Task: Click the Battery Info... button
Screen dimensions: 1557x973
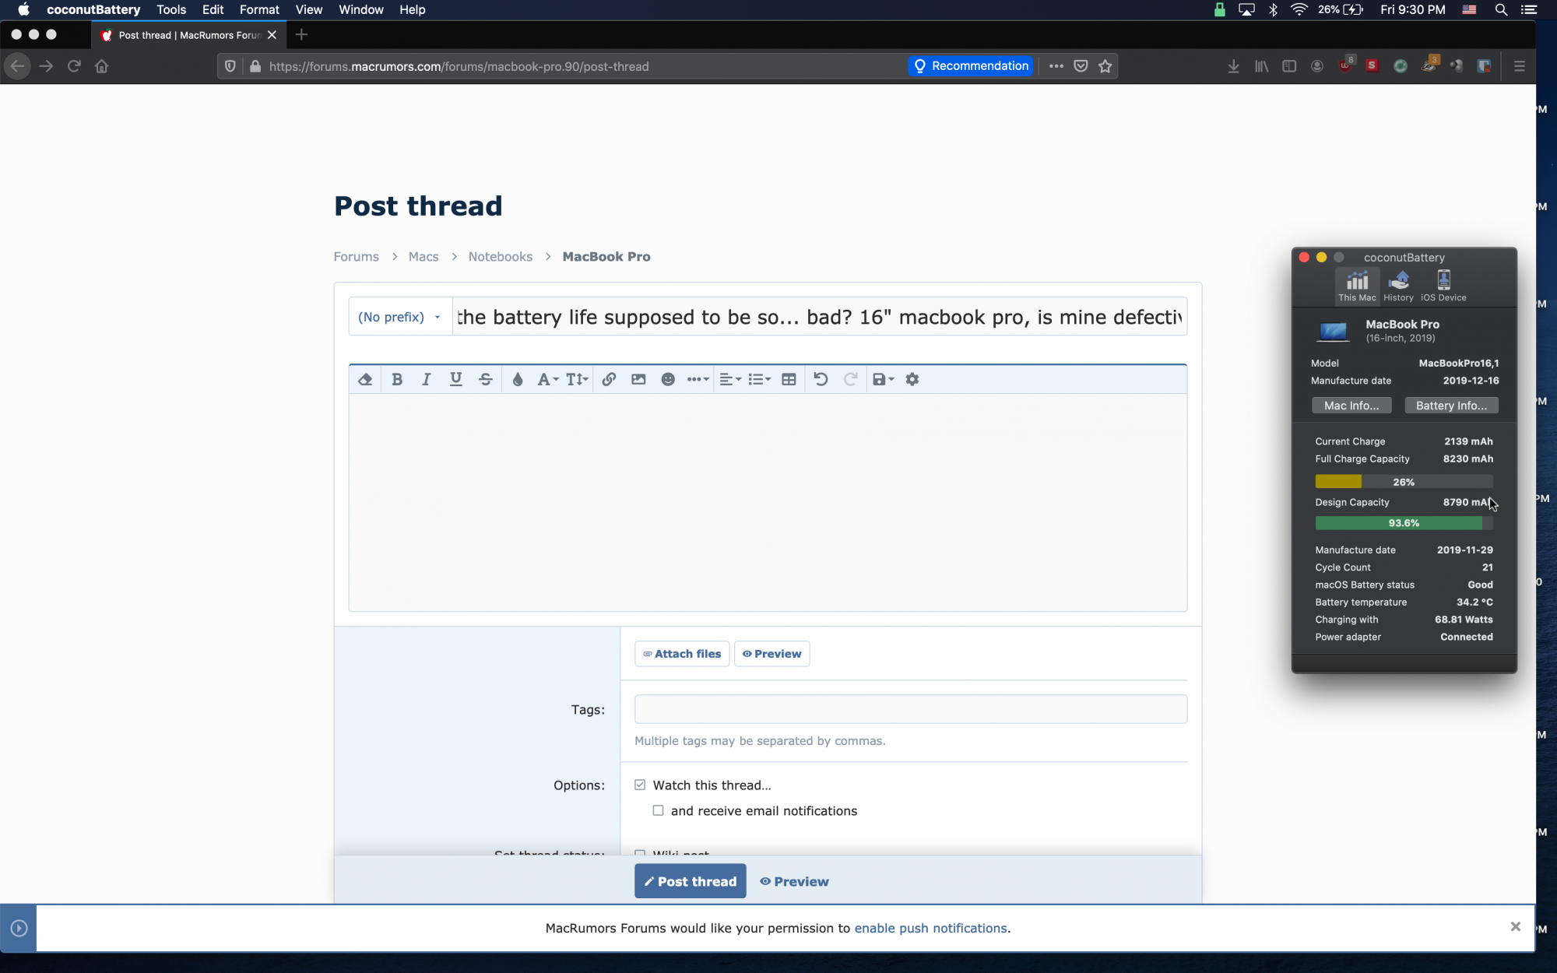Action: click(1451, 406)
